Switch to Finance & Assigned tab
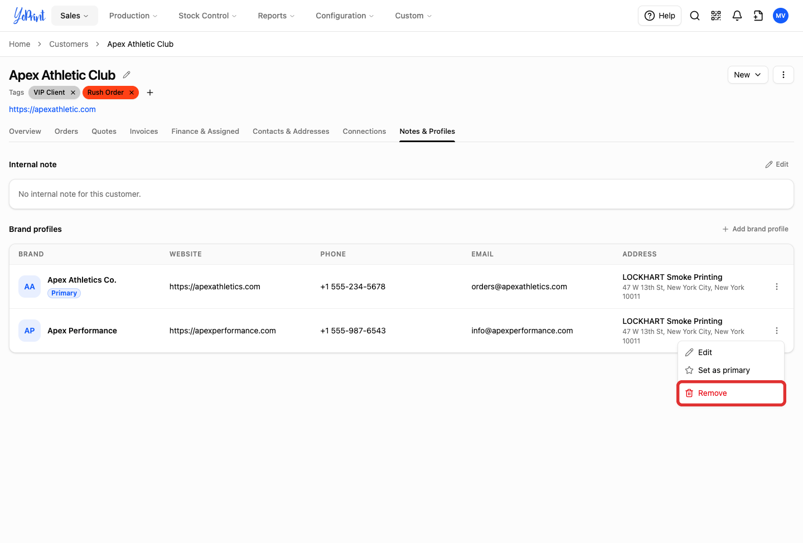The height and width of the screenshot is (543, 803). [x=205, y=132]
